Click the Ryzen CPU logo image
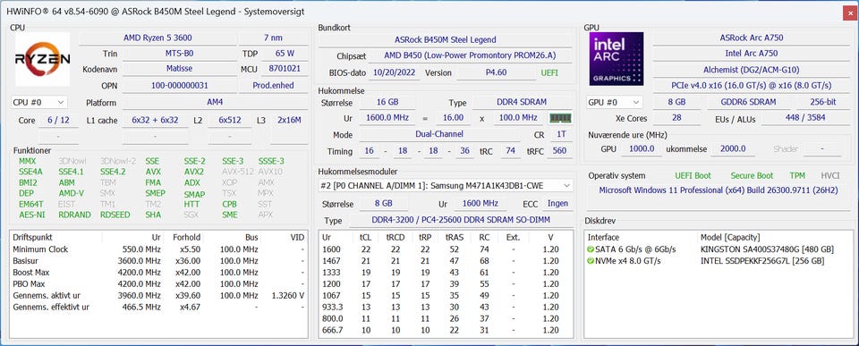The image size is (859, 346). tap(42, 59)
